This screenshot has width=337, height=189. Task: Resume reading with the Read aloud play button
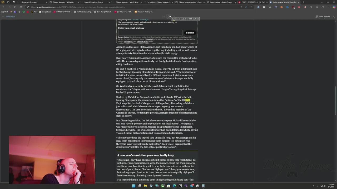(169, 17)
